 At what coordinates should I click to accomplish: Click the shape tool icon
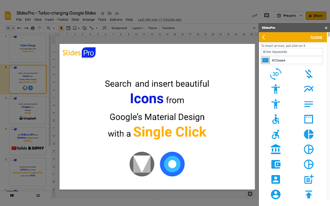pyautogui.click(x=85, y=28)
